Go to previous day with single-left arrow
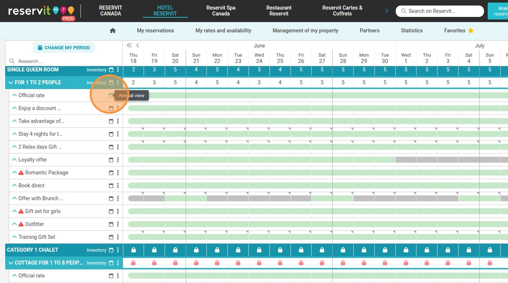This screenshot has width=508, height=283. click(138, 45)
